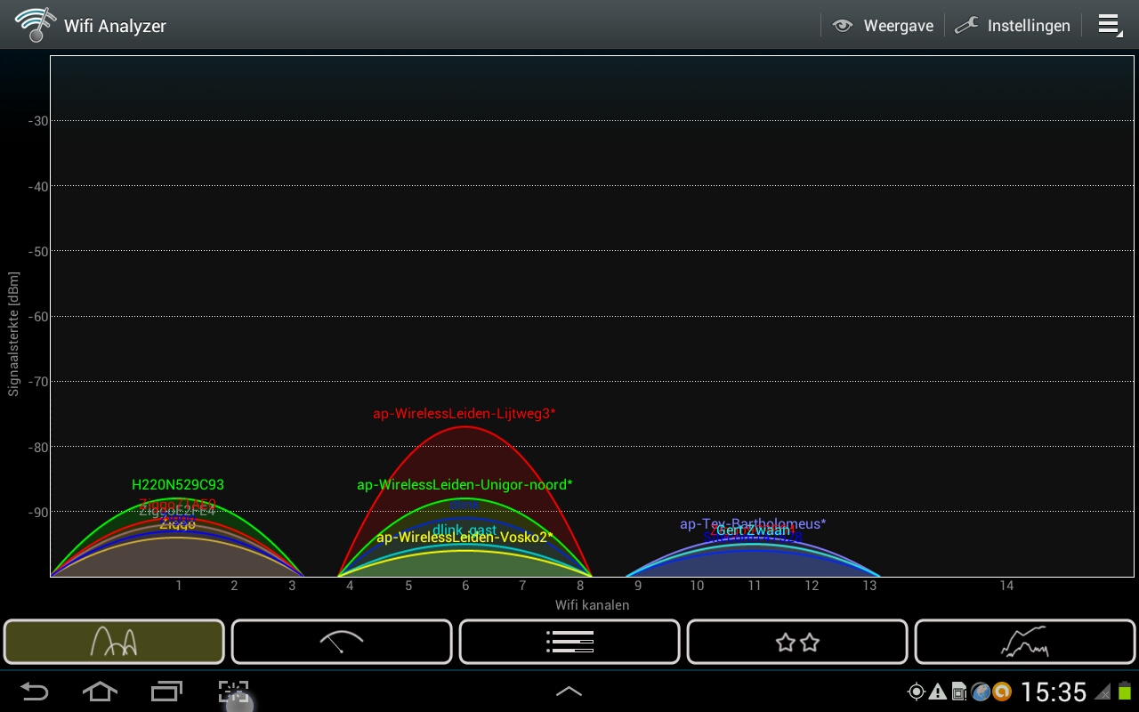The height and width of the screenshot is (712, 1139).
Task: Tap the 15:35 clock in status bar
Action: pos(1054,692)
